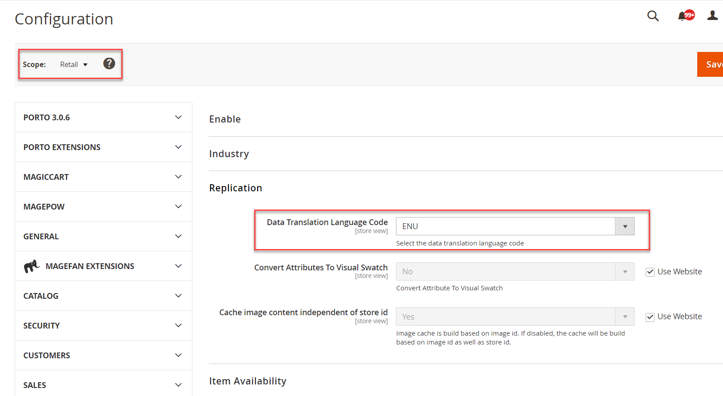Collapse the Replication section heading

click(236, 188)
